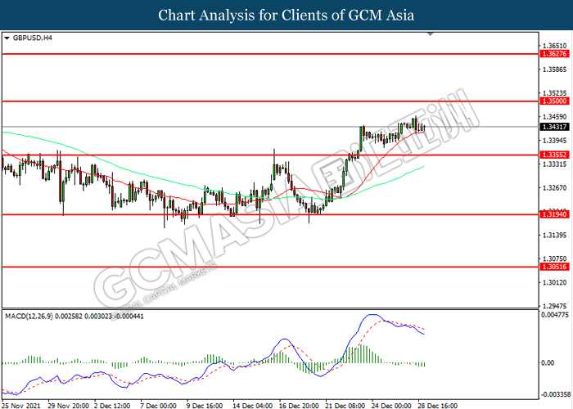Click the current price 1.34317 label
The height and width of the screenshot is (409, 573).
(554, 127)
